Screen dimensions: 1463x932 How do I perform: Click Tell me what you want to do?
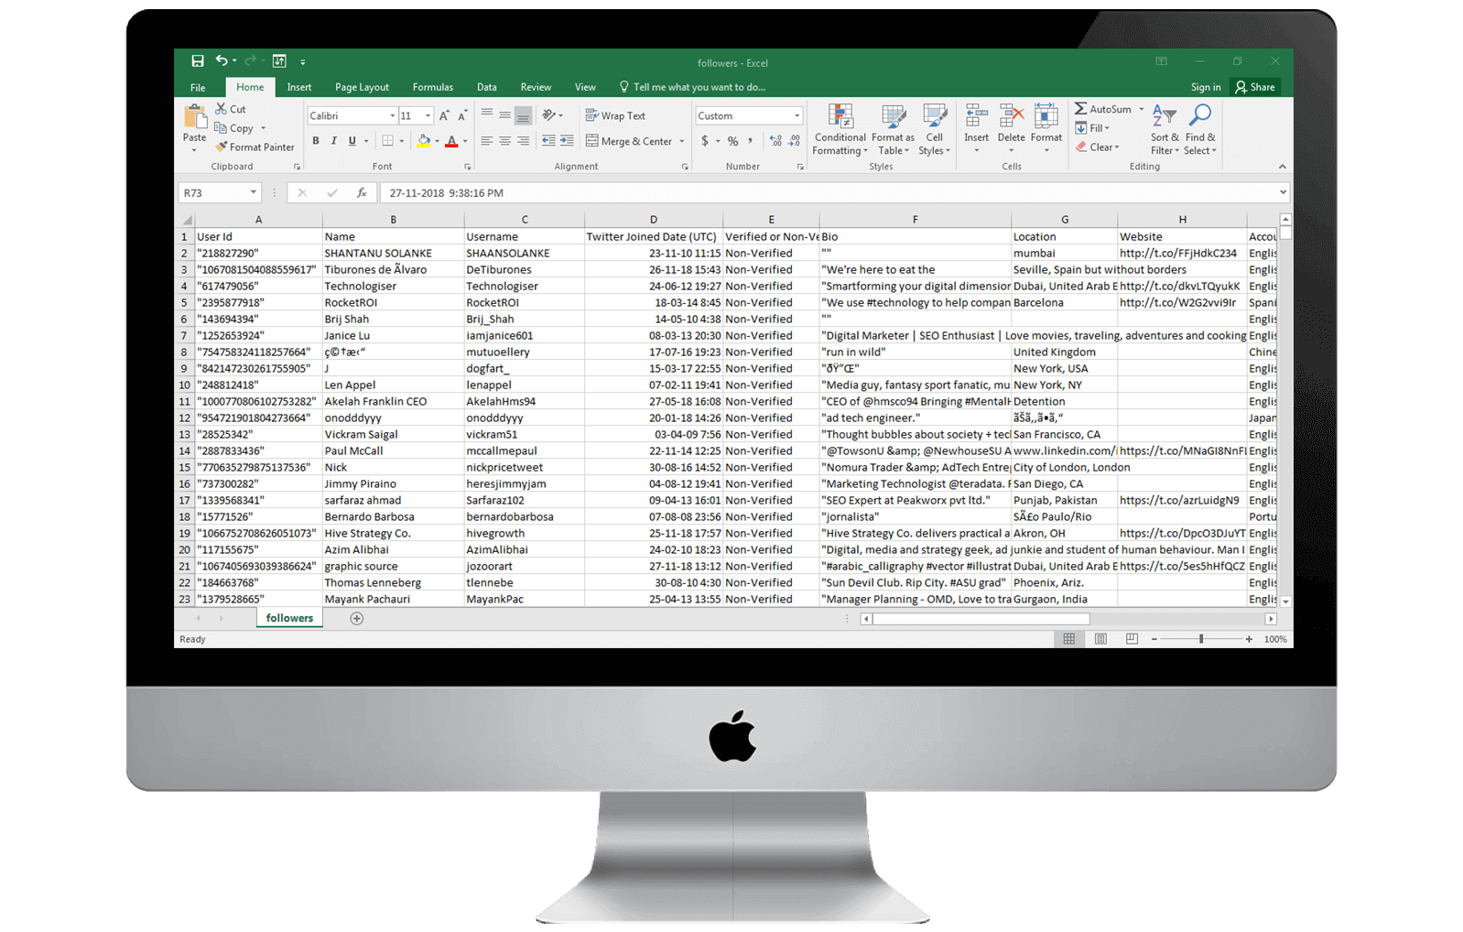pos(692,88)
